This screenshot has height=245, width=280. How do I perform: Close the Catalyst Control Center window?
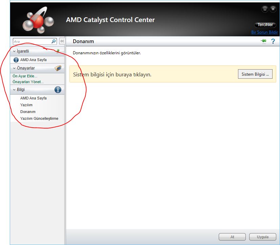[x=273, y=9]
